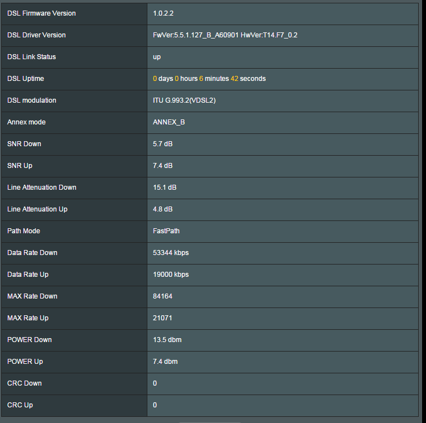
Task: Click the ANNEX_B annex mode value
Action: (x=169, y=122)
